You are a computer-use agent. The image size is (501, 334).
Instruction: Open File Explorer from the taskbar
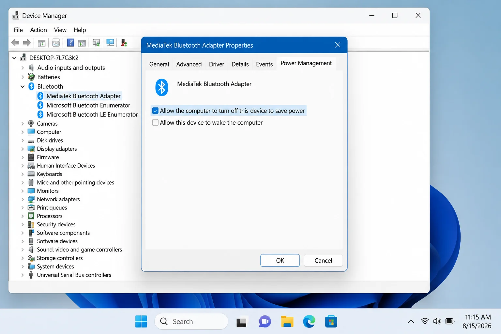287,322
